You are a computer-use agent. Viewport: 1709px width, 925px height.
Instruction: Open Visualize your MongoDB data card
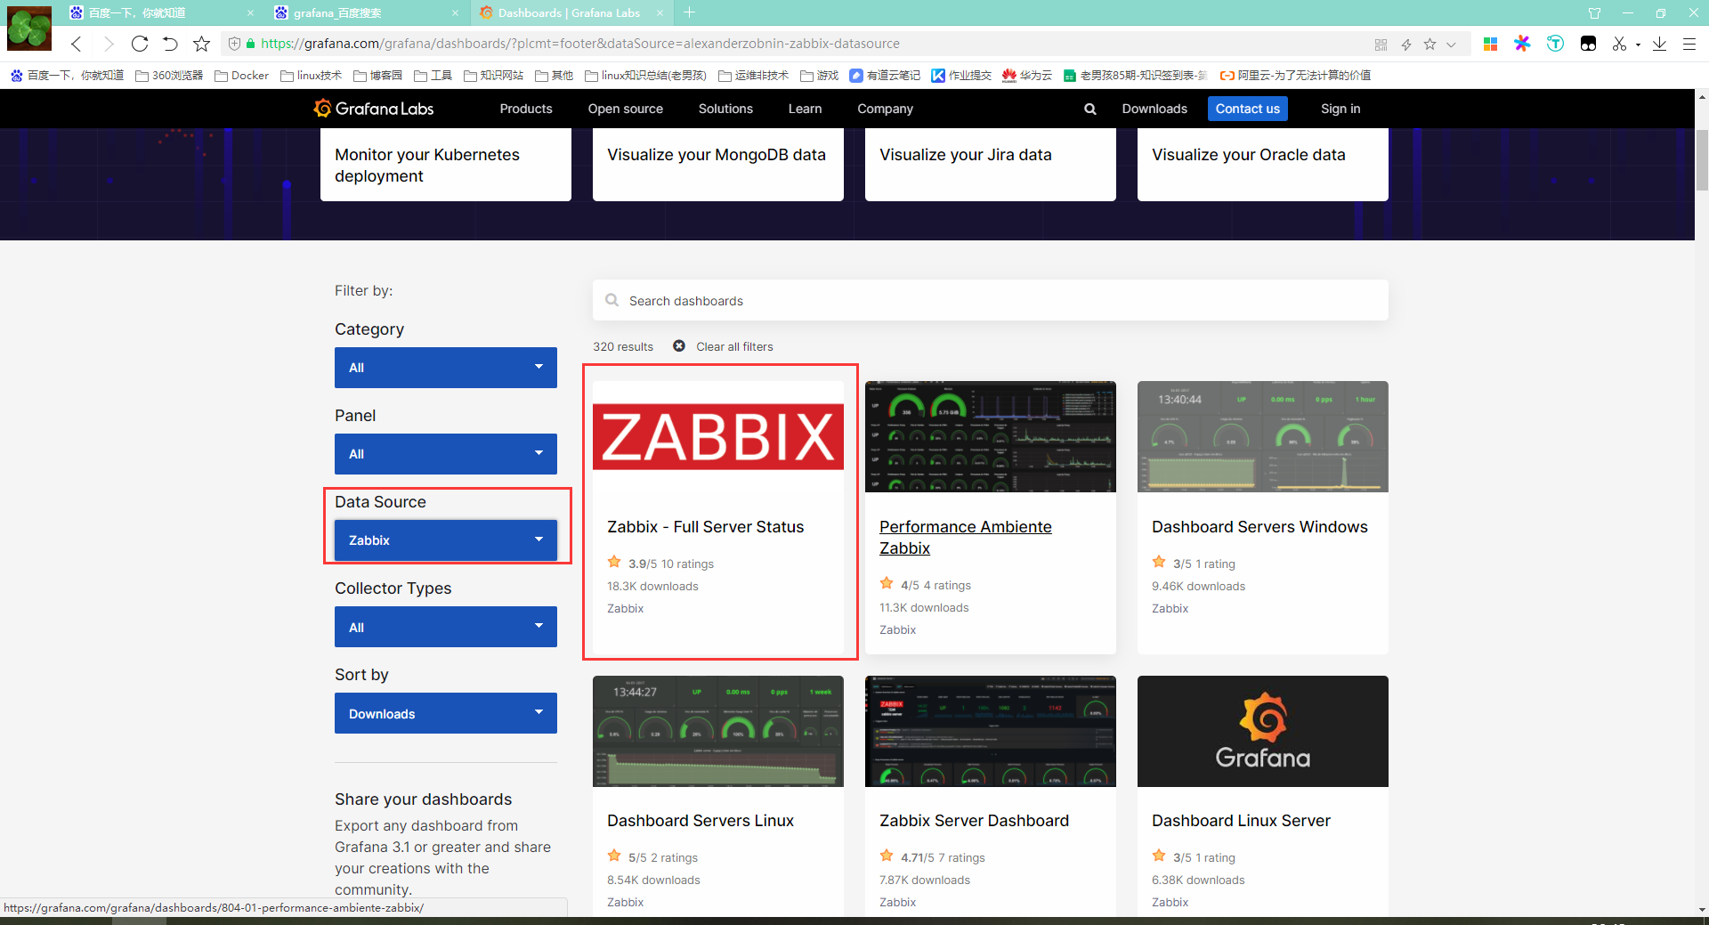pos(718,165)
